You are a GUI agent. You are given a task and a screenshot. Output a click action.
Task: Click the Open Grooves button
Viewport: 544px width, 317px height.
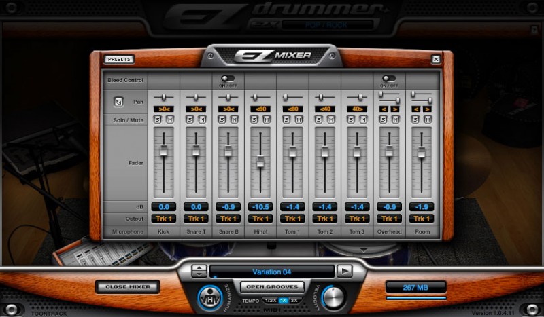point(271,286)
